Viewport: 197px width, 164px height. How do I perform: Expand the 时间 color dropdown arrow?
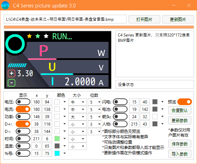[x=64, y=139]
